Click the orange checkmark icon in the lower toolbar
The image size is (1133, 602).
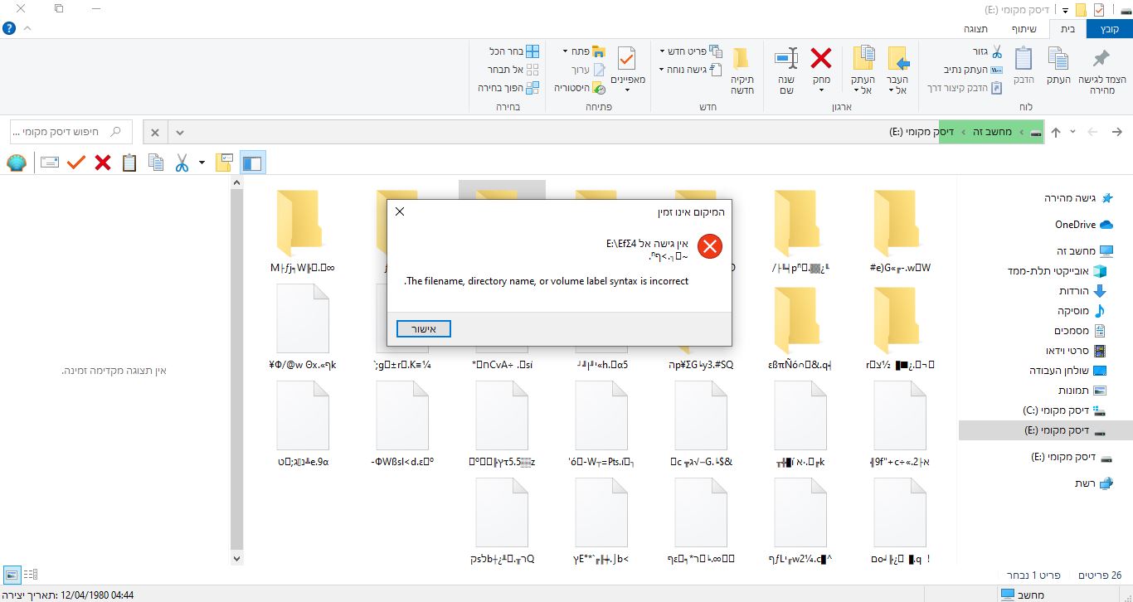[x=76, y=163]
